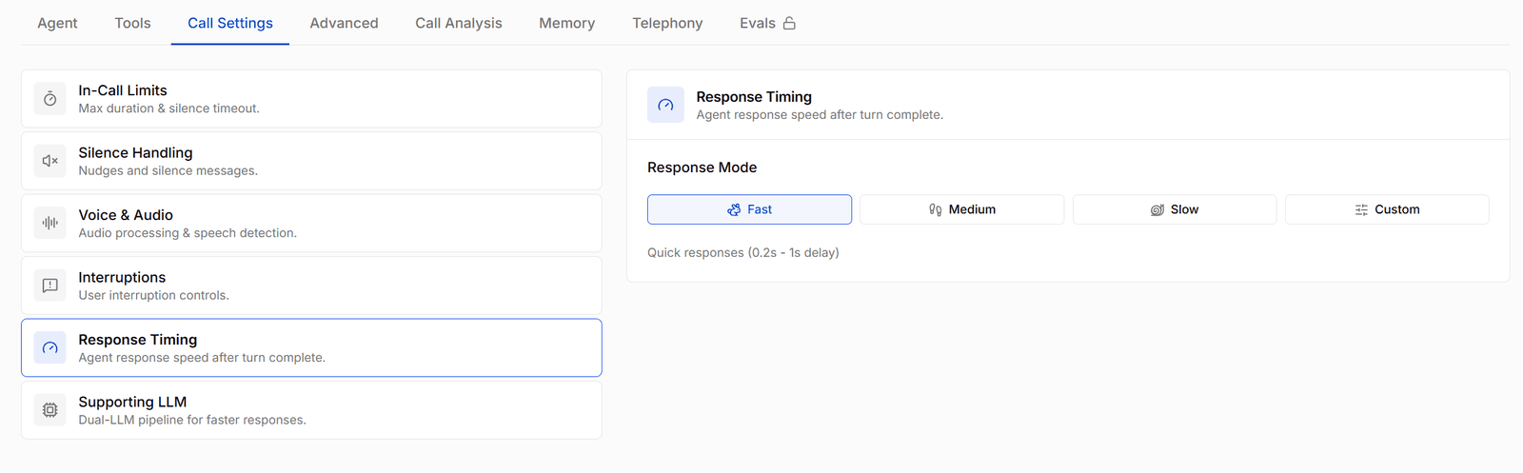
Task: Click 'Dual-LLM pipeline for faster responses.' description
Action: 192,420
